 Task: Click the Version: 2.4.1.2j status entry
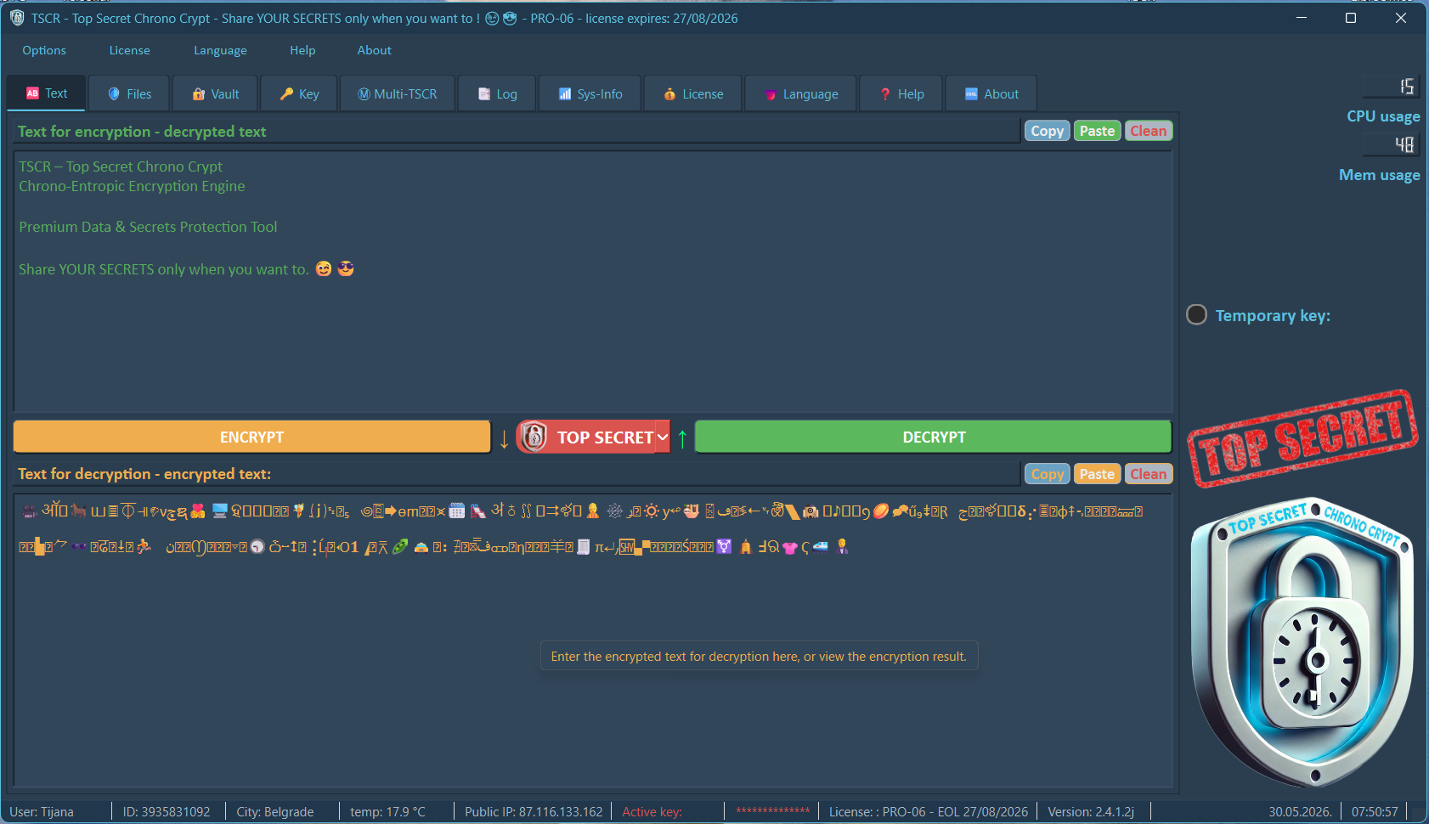tap(1091, 812)
